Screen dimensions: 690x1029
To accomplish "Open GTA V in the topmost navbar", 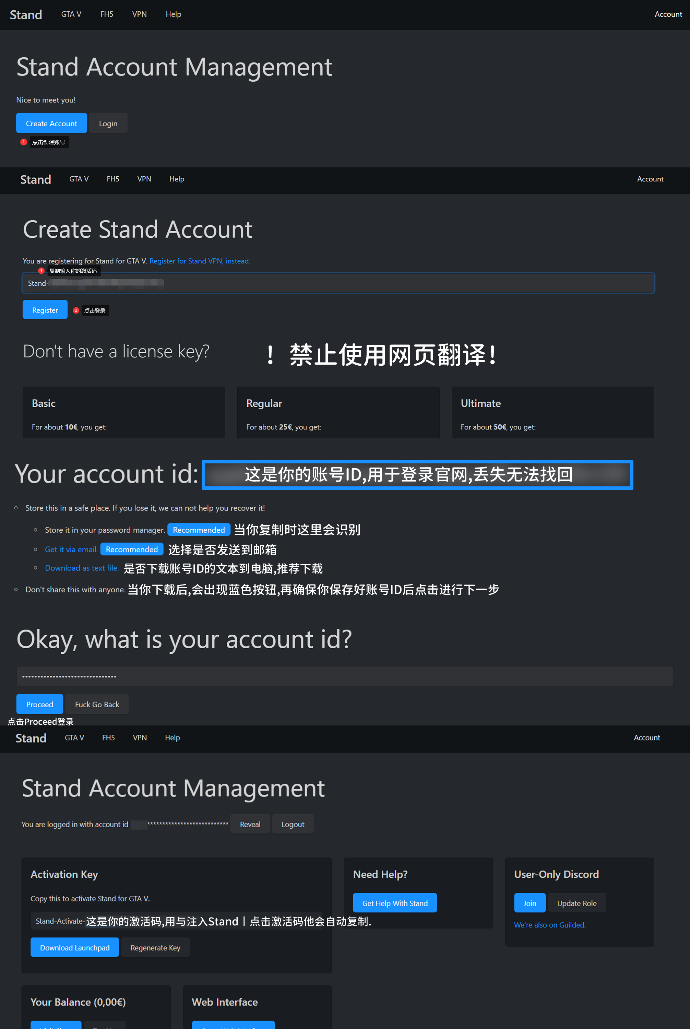I will tap(71, 14).
